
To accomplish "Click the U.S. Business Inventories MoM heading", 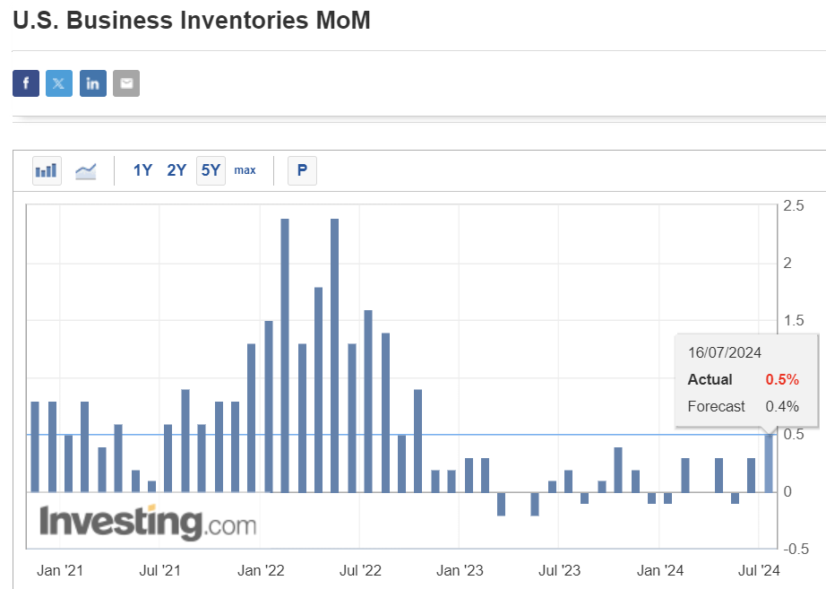I will pyautogui.click(x=191, y=20).
